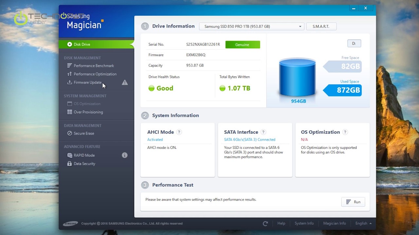
Task: Click the SATA Interface help question mark
Action: [263, 132]
